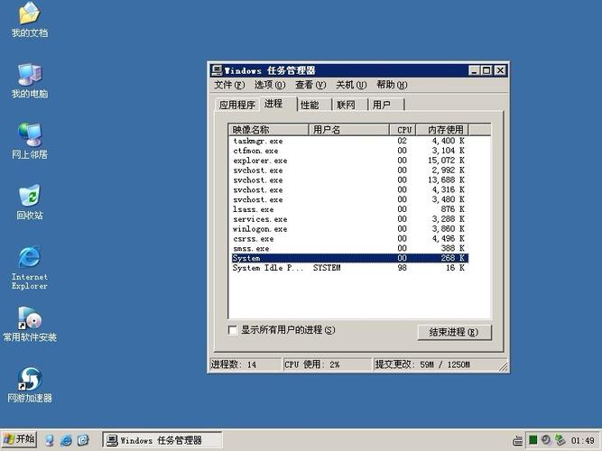Open the 关机(U) menu
The image size is (602, 451).
click(351, 85)
